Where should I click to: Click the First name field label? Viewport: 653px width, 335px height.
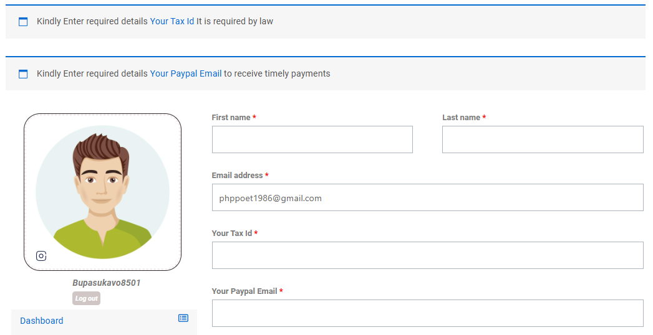coord(231,118)
